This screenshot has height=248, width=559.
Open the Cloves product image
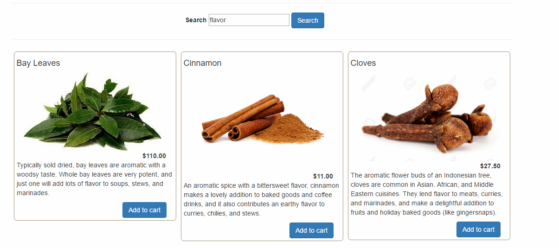(x=429, y=118)
